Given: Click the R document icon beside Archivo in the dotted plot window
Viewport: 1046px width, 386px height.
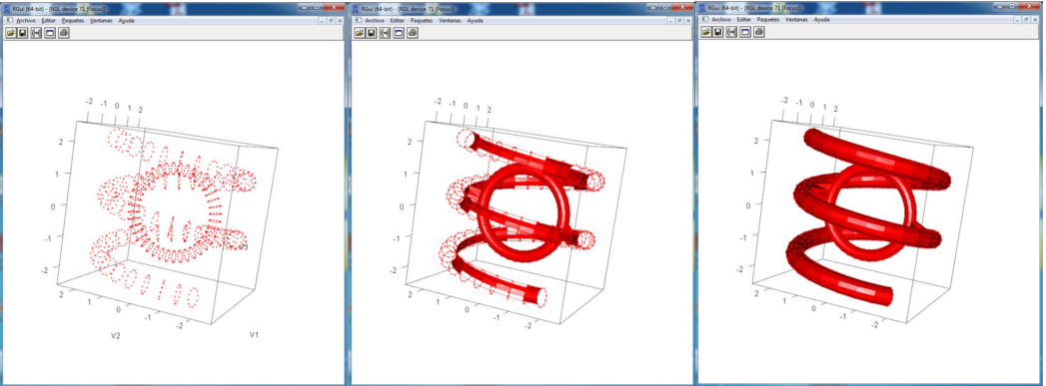Looking at the screenshot, I should (9, 21).
